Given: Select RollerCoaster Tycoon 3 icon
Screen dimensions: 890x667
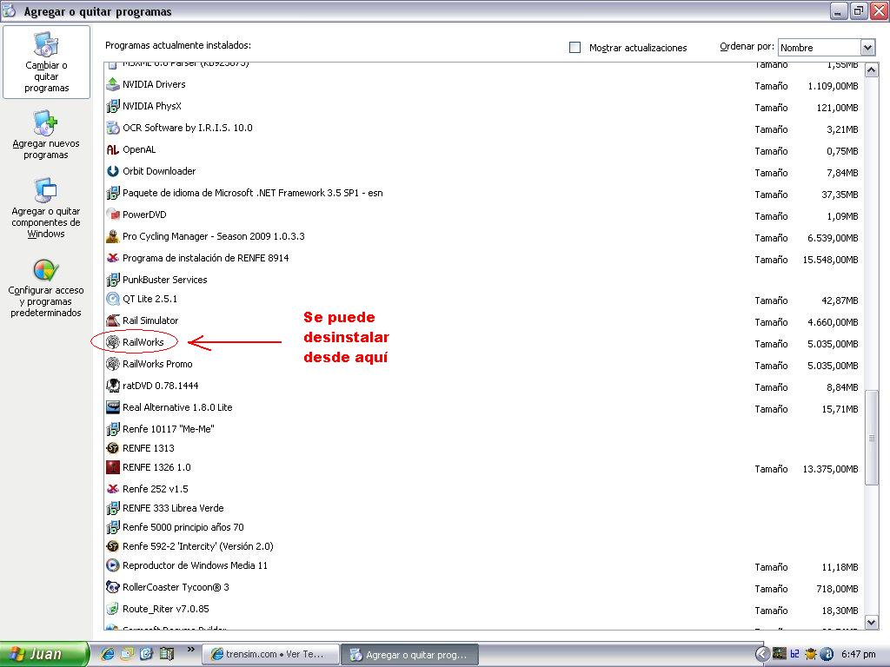Looking at the screenshot, I should 112,588.
